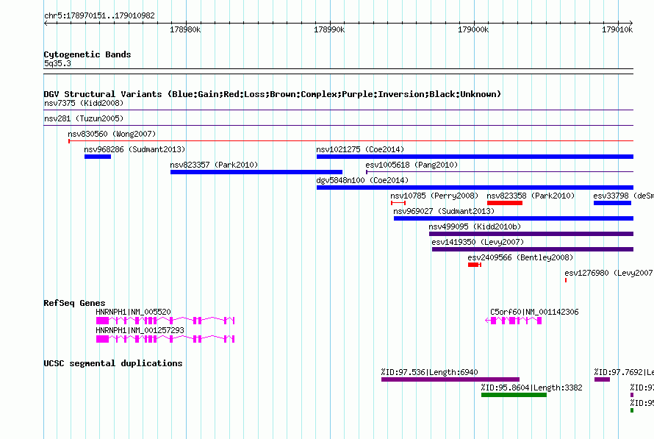Click the HNRNPH1|NM_001257293 gene label
654x439 pixels.
click(x=140, y=330)
